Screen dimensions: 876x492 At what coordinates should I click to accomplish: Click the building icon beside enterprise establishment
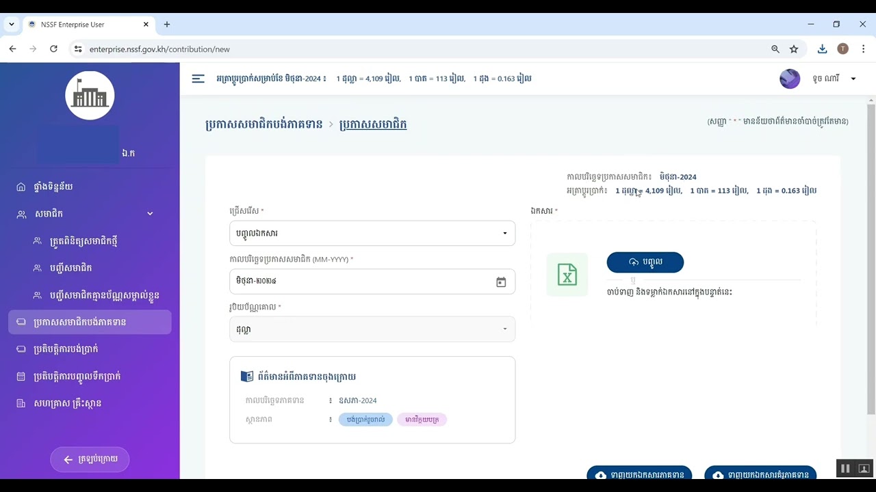[21, 404]
